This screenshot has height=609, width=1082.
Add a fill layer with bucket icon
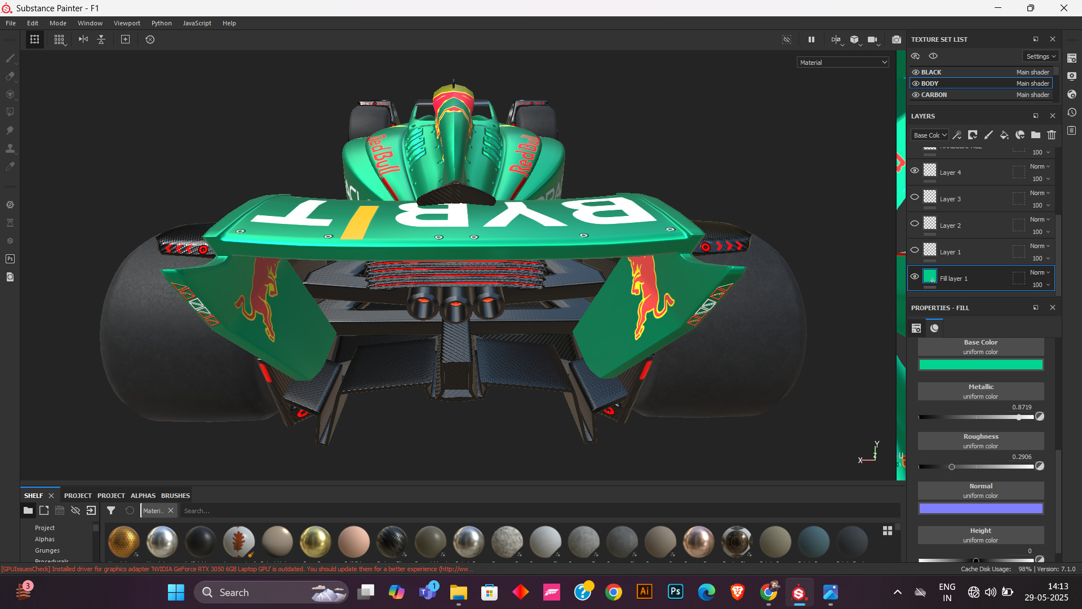1004,135
